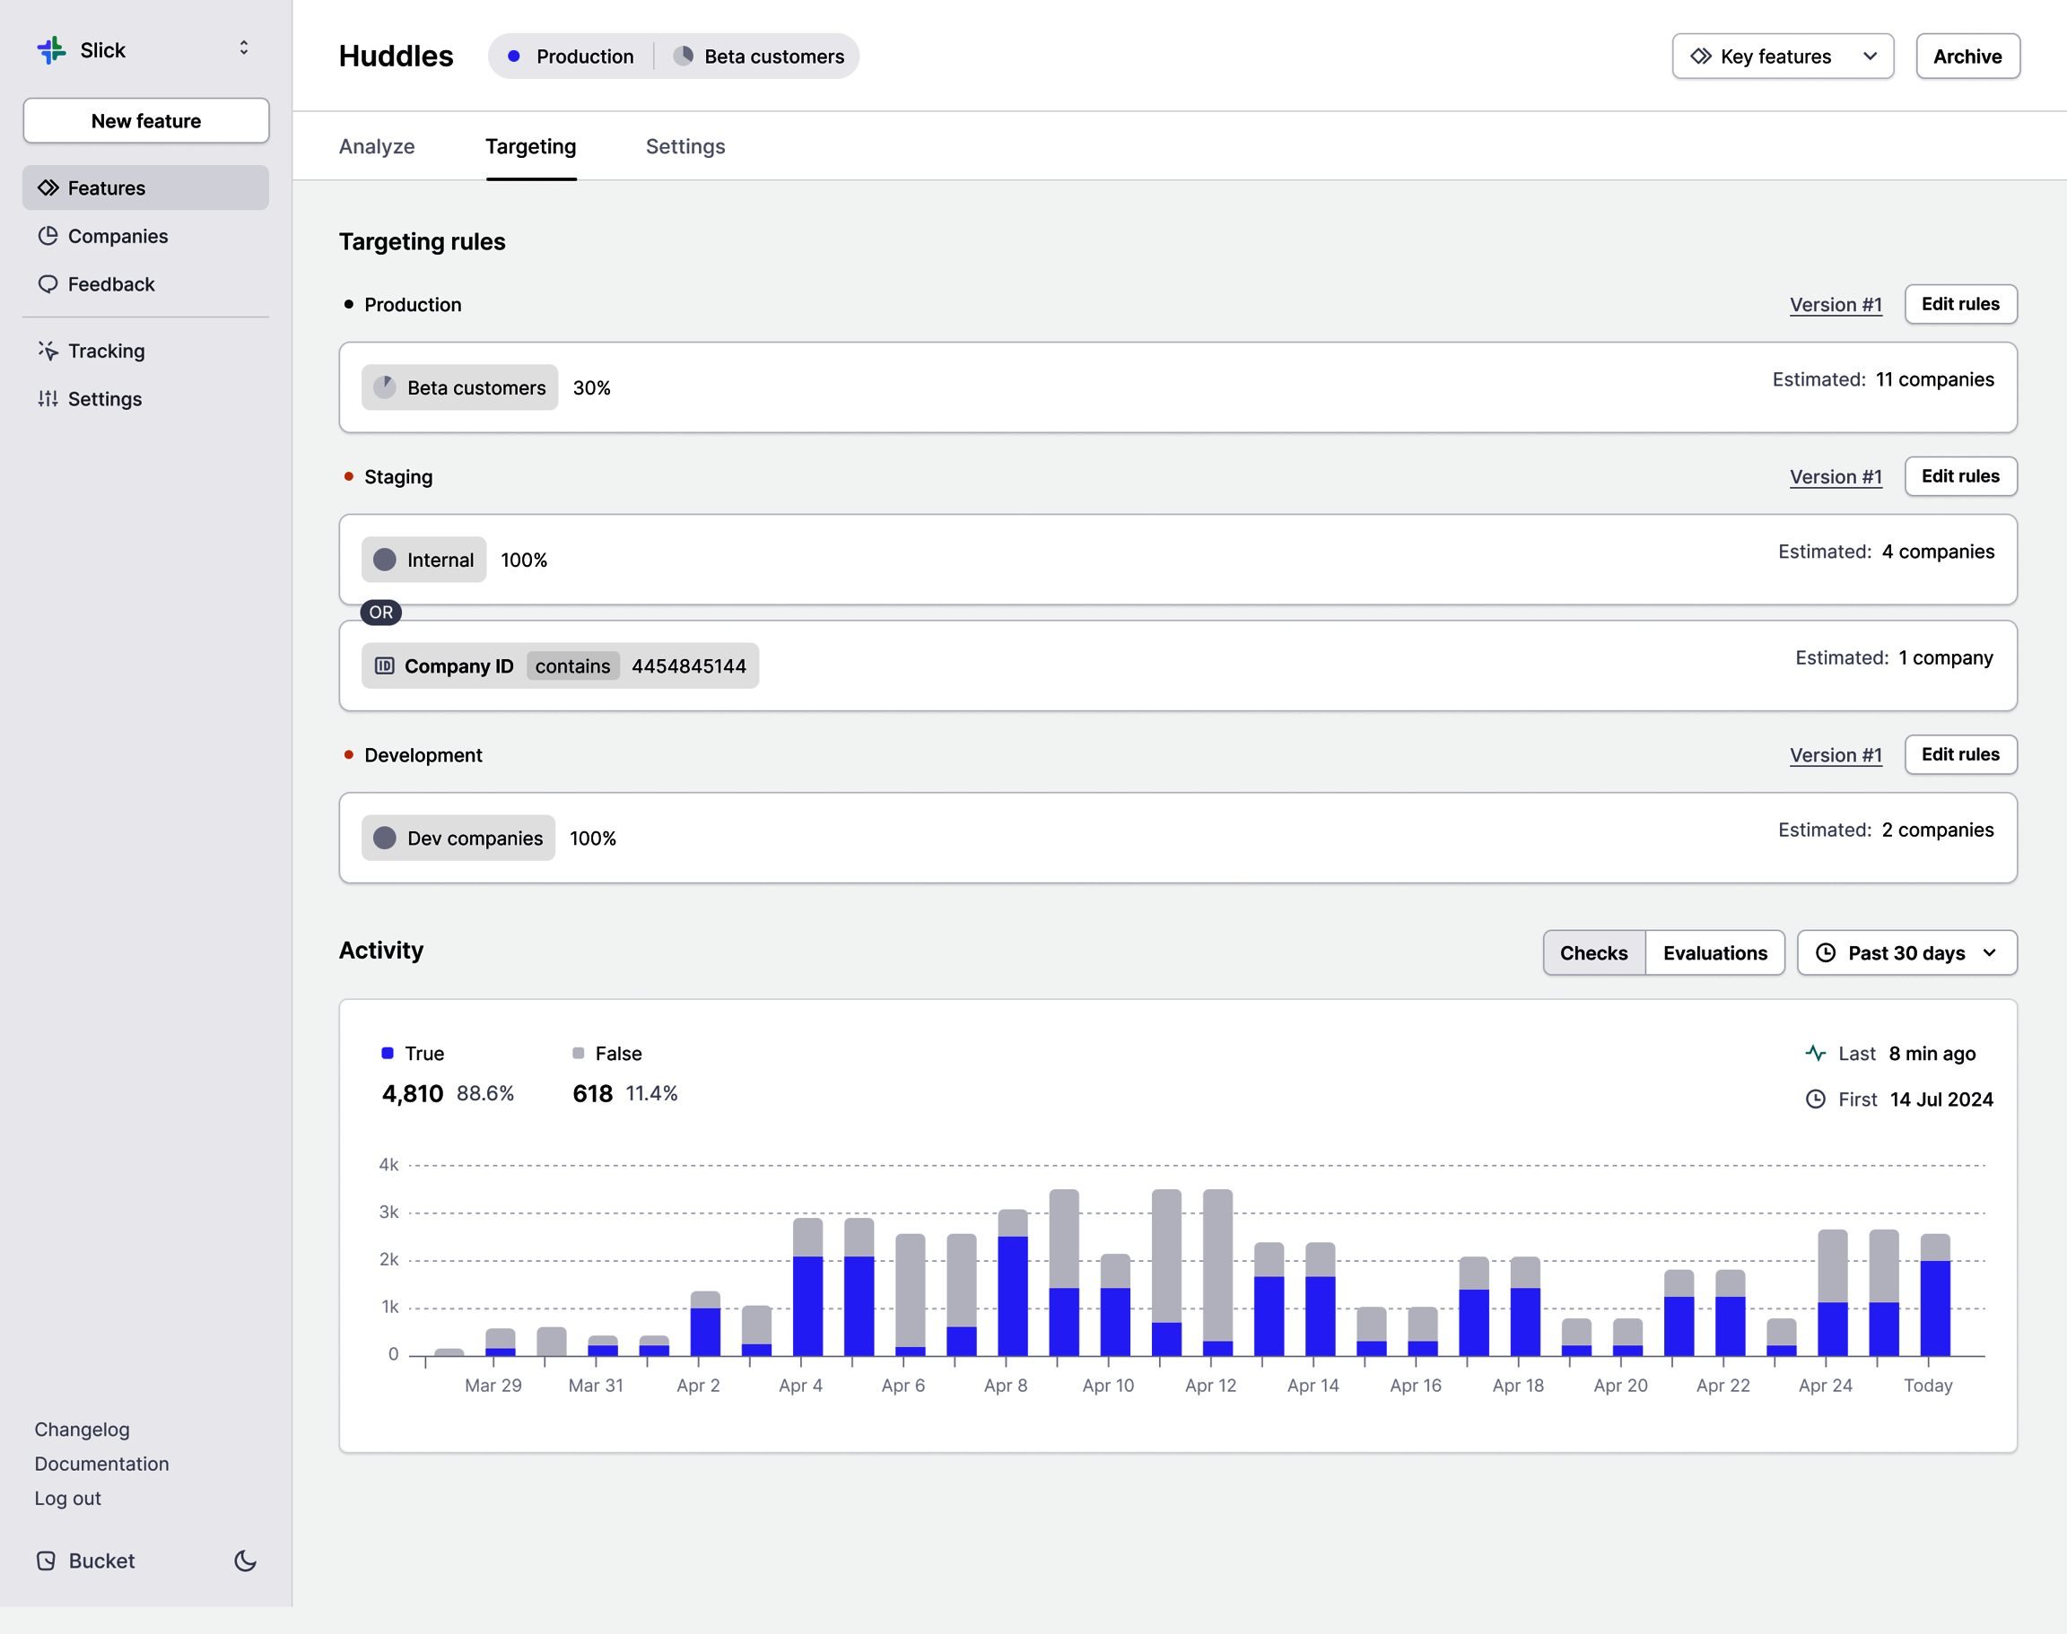
Task: Toggle dark mode with the moon icon
Action: coord(245,1560)
